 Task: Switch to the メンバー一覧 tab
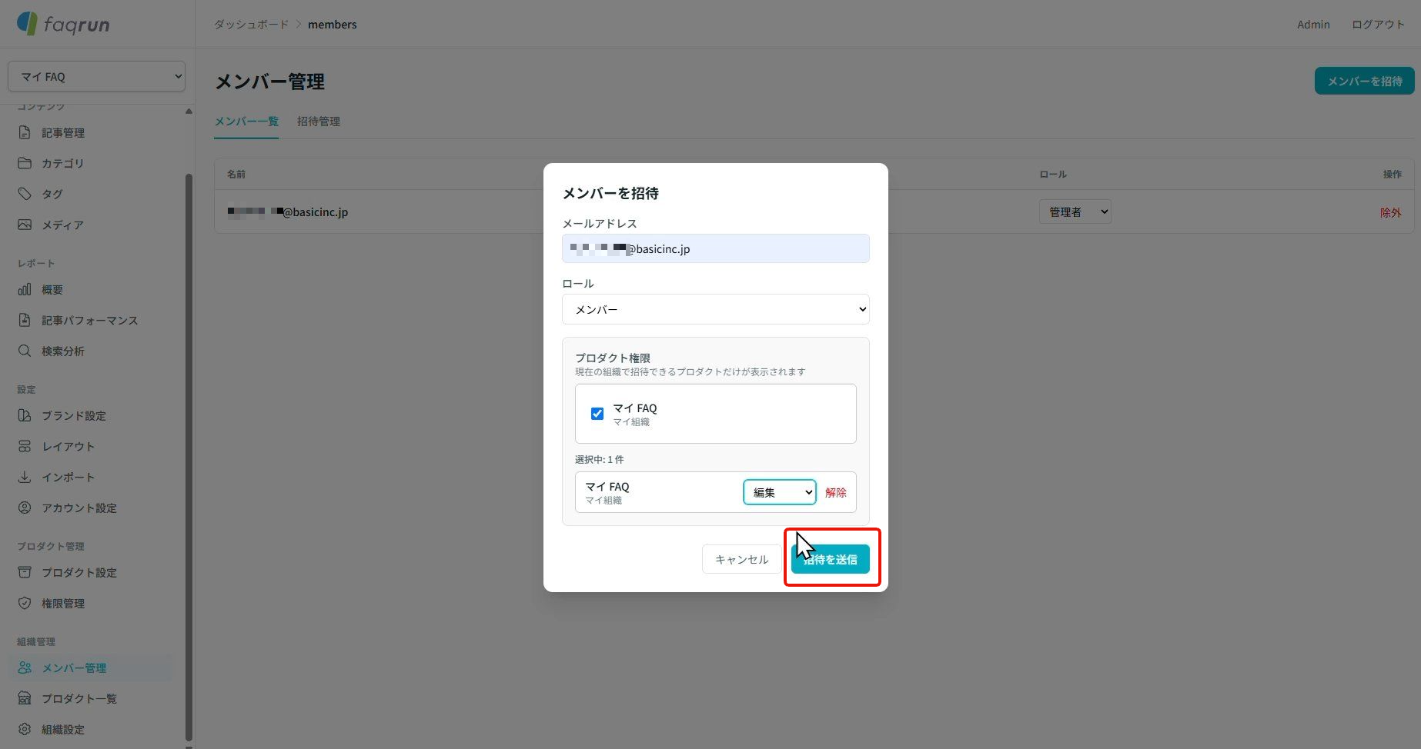(x=246, y=122)
